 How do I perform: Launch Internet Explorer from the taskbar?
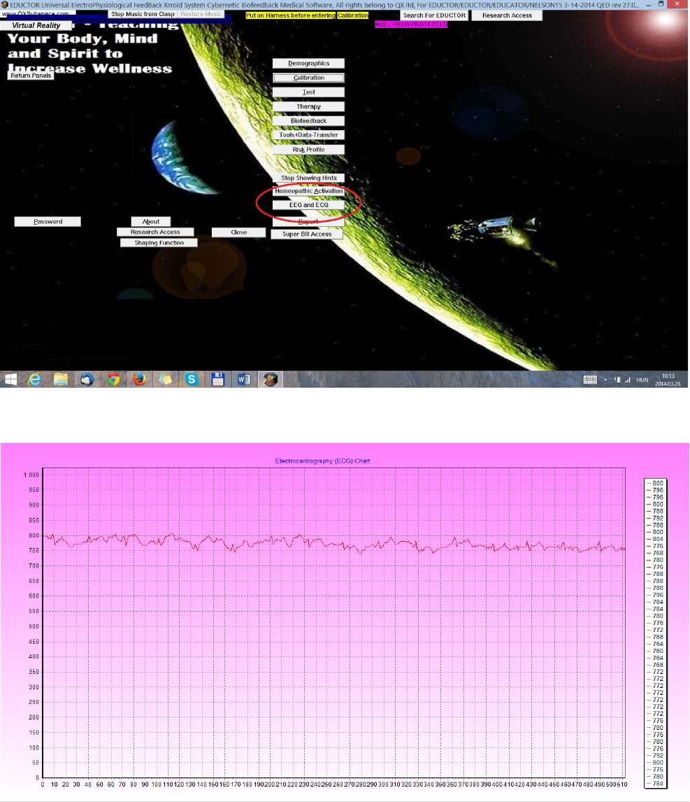pyautogui.click(x=34, y=379)
